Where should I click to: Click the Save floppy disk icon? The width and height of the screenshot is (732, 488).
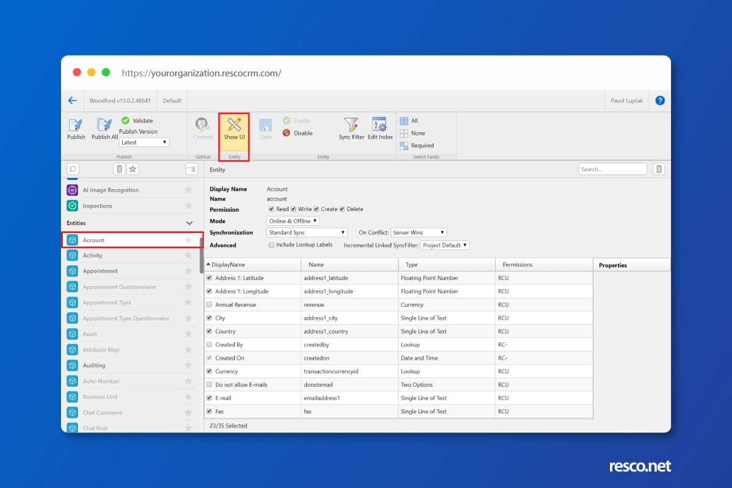coord(265,125)
